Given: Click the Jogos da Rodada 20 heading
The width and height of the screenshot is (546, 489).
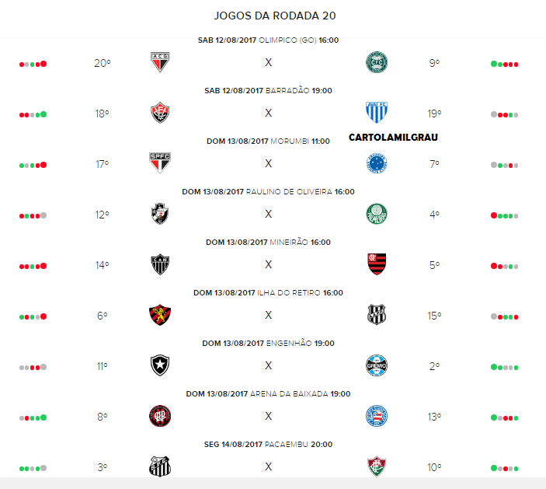Looking at the screenshot, I should (275, 16).
